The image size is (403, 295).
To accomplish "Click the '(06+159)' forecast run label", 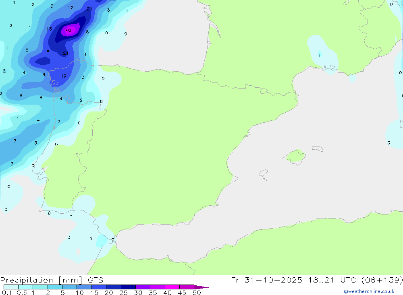I will 382,280.
